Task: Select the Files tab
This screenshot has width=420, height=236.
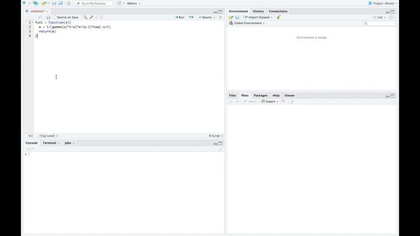Action: 232,96
